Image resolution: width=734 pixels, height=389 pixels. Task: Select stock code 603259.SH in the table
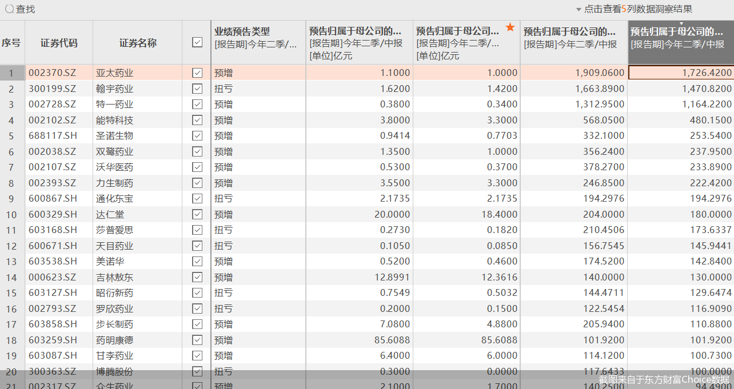[53, 340]
